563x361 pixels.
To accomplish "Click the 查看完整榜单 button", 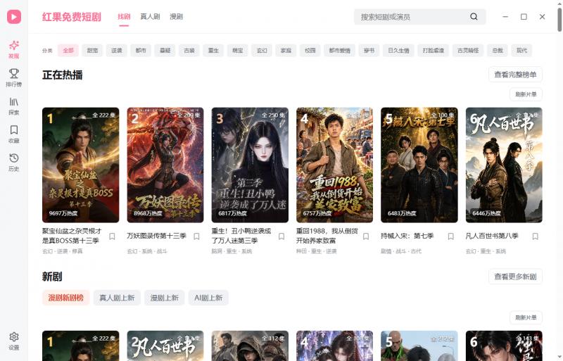I will pos(515,75).
